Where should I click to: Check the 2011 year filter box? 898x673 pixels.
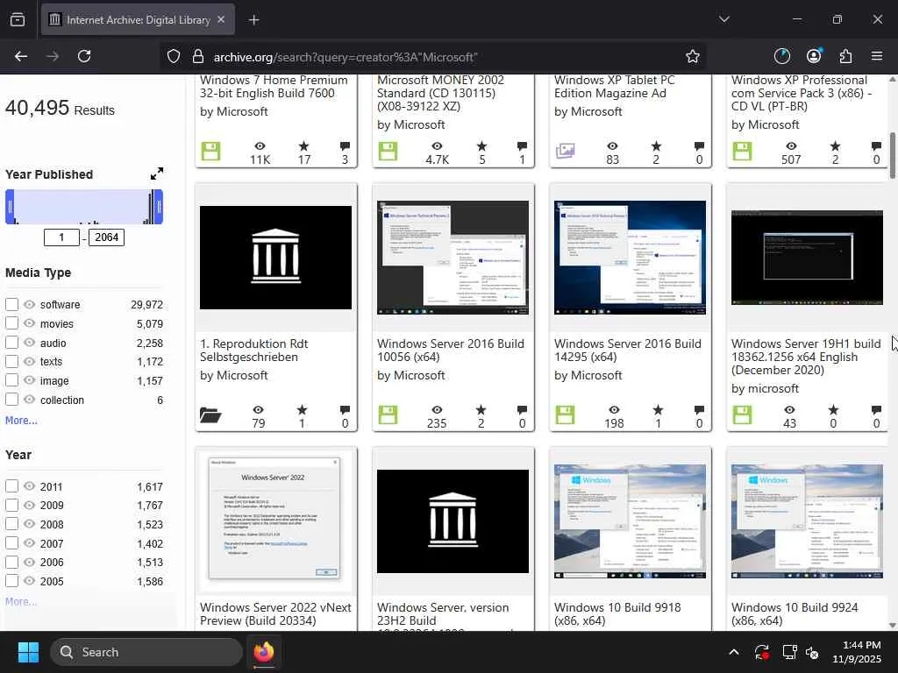click(12, 486)
